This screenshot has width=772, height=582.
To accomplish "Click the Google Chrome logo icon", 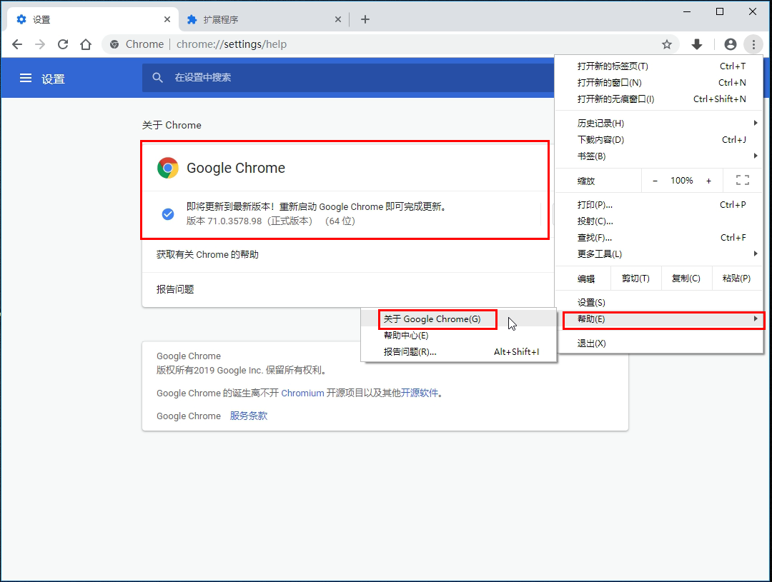I will pyautogui.click(x=167, y=168).
